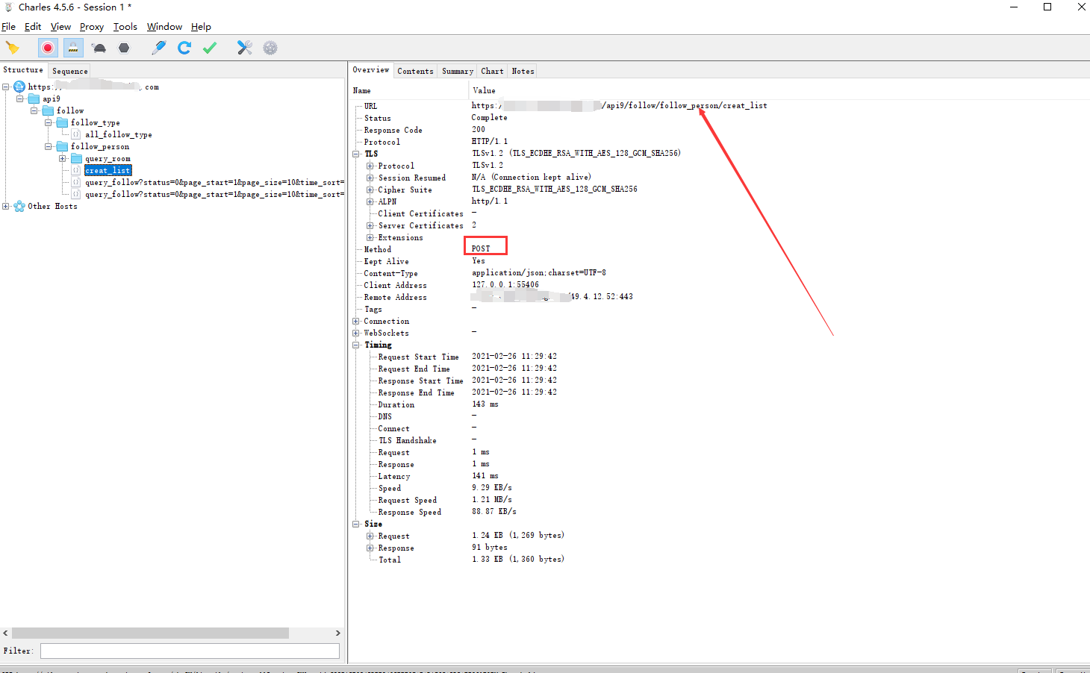Click the green Validate checkmark icon
The width and height of the screenshot is (1090, 673).
[x=210, y=48]
